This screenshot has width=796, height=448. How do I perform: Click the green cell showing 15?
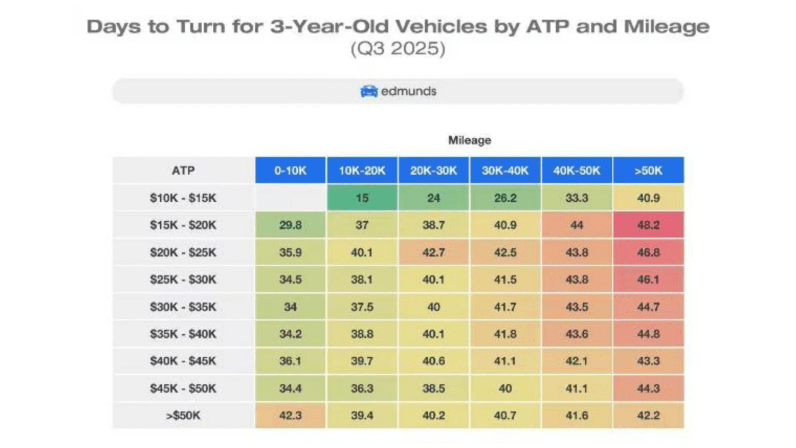[x=362, y=198]
